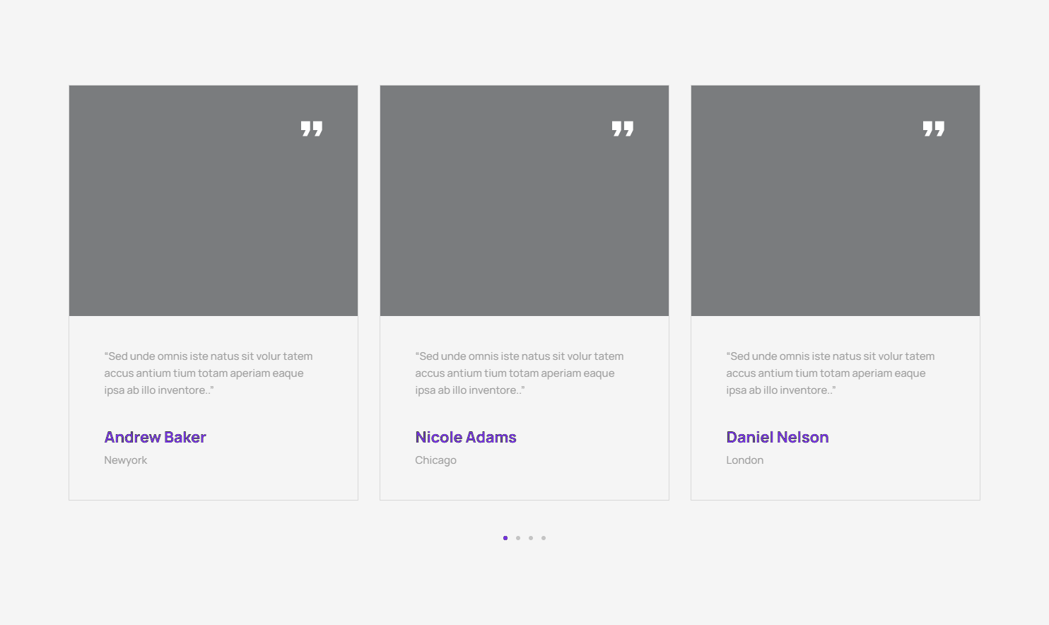The width and height of the screenshot is (1049, 625).
Task: Click the London location text
Action: coord(744,460)
